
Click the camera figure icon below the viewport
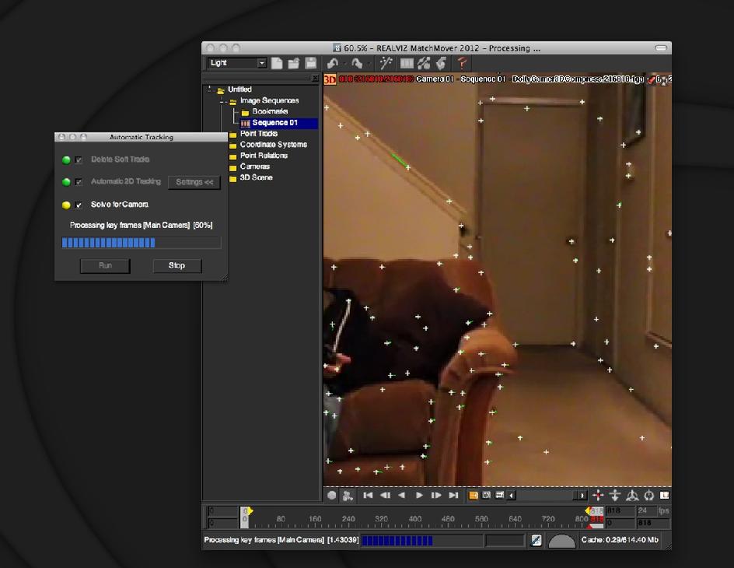coord(348,496)
